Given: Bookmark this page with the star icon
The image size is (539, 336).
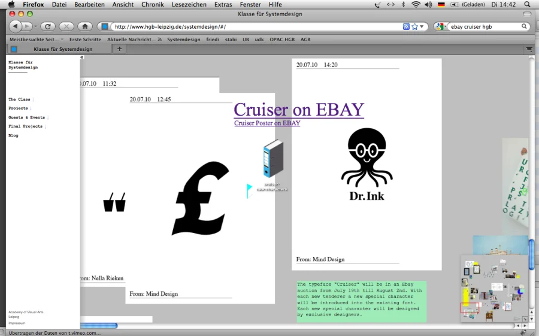Looking at the screenshot, I should point(414,26).
